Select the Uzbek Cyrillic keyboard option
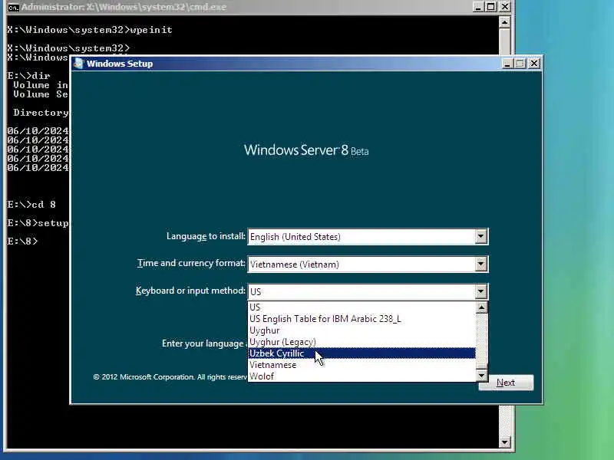Viewport: 614px width, 460px height. point(361,353)
